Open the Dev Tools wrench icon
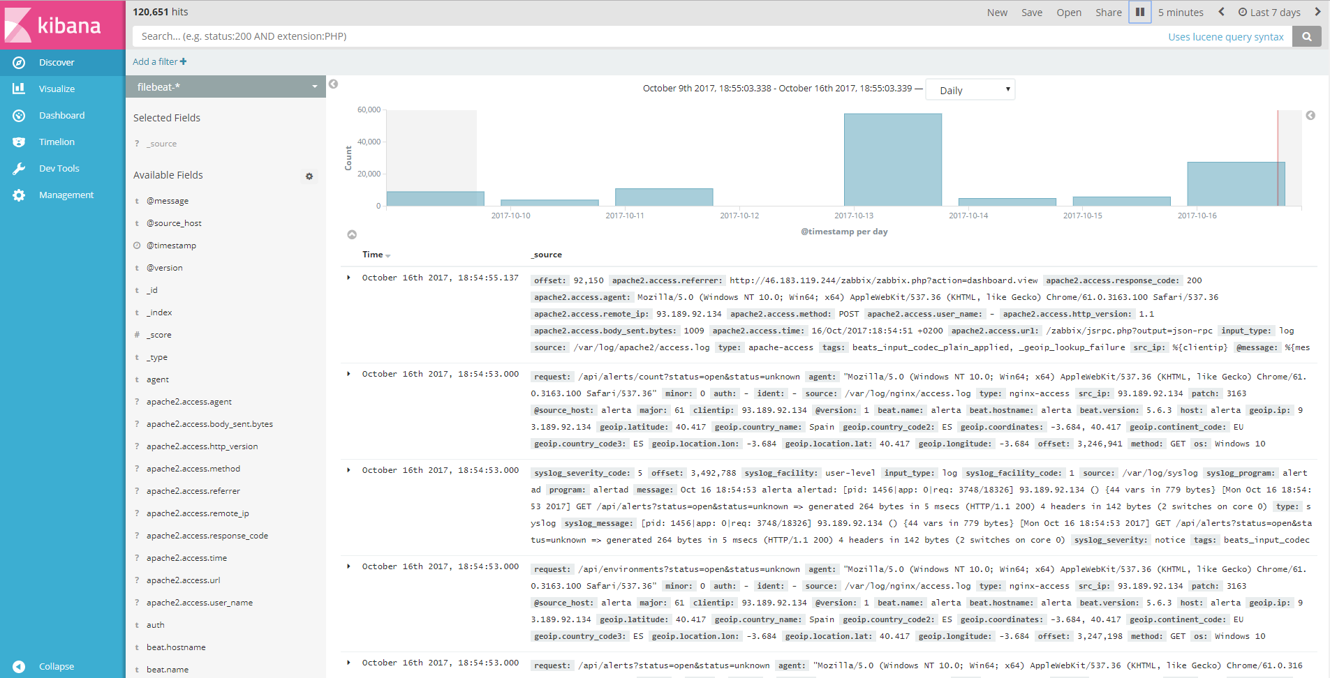 19,169
